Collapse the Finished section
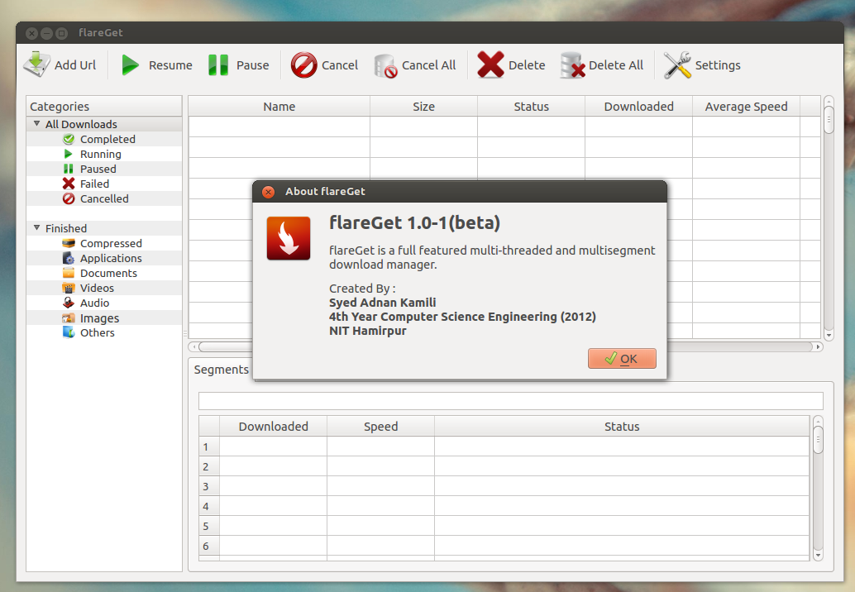Screen dimensions: 855x592 [36, 228]
